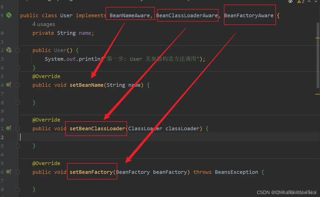The image size is (320, 197).
Task: Click the 'classLoader' parameter name
Action: tap(182, 129)
